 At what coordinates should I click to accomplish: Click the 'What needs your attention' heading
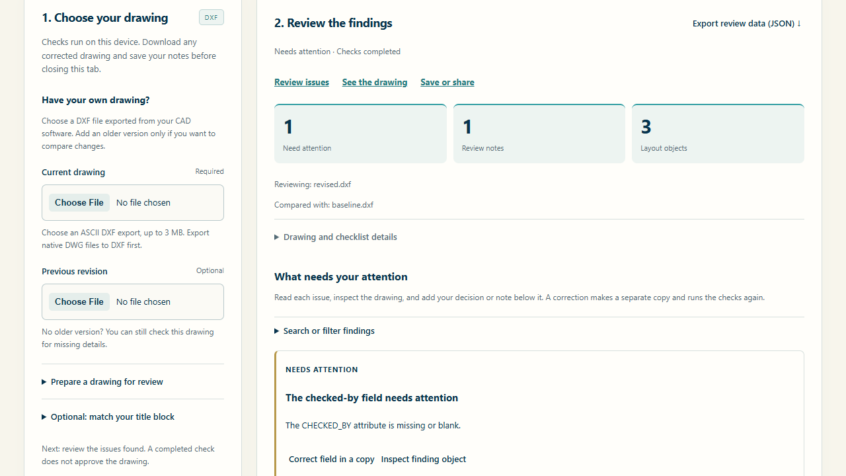click(x=341, y=277)
